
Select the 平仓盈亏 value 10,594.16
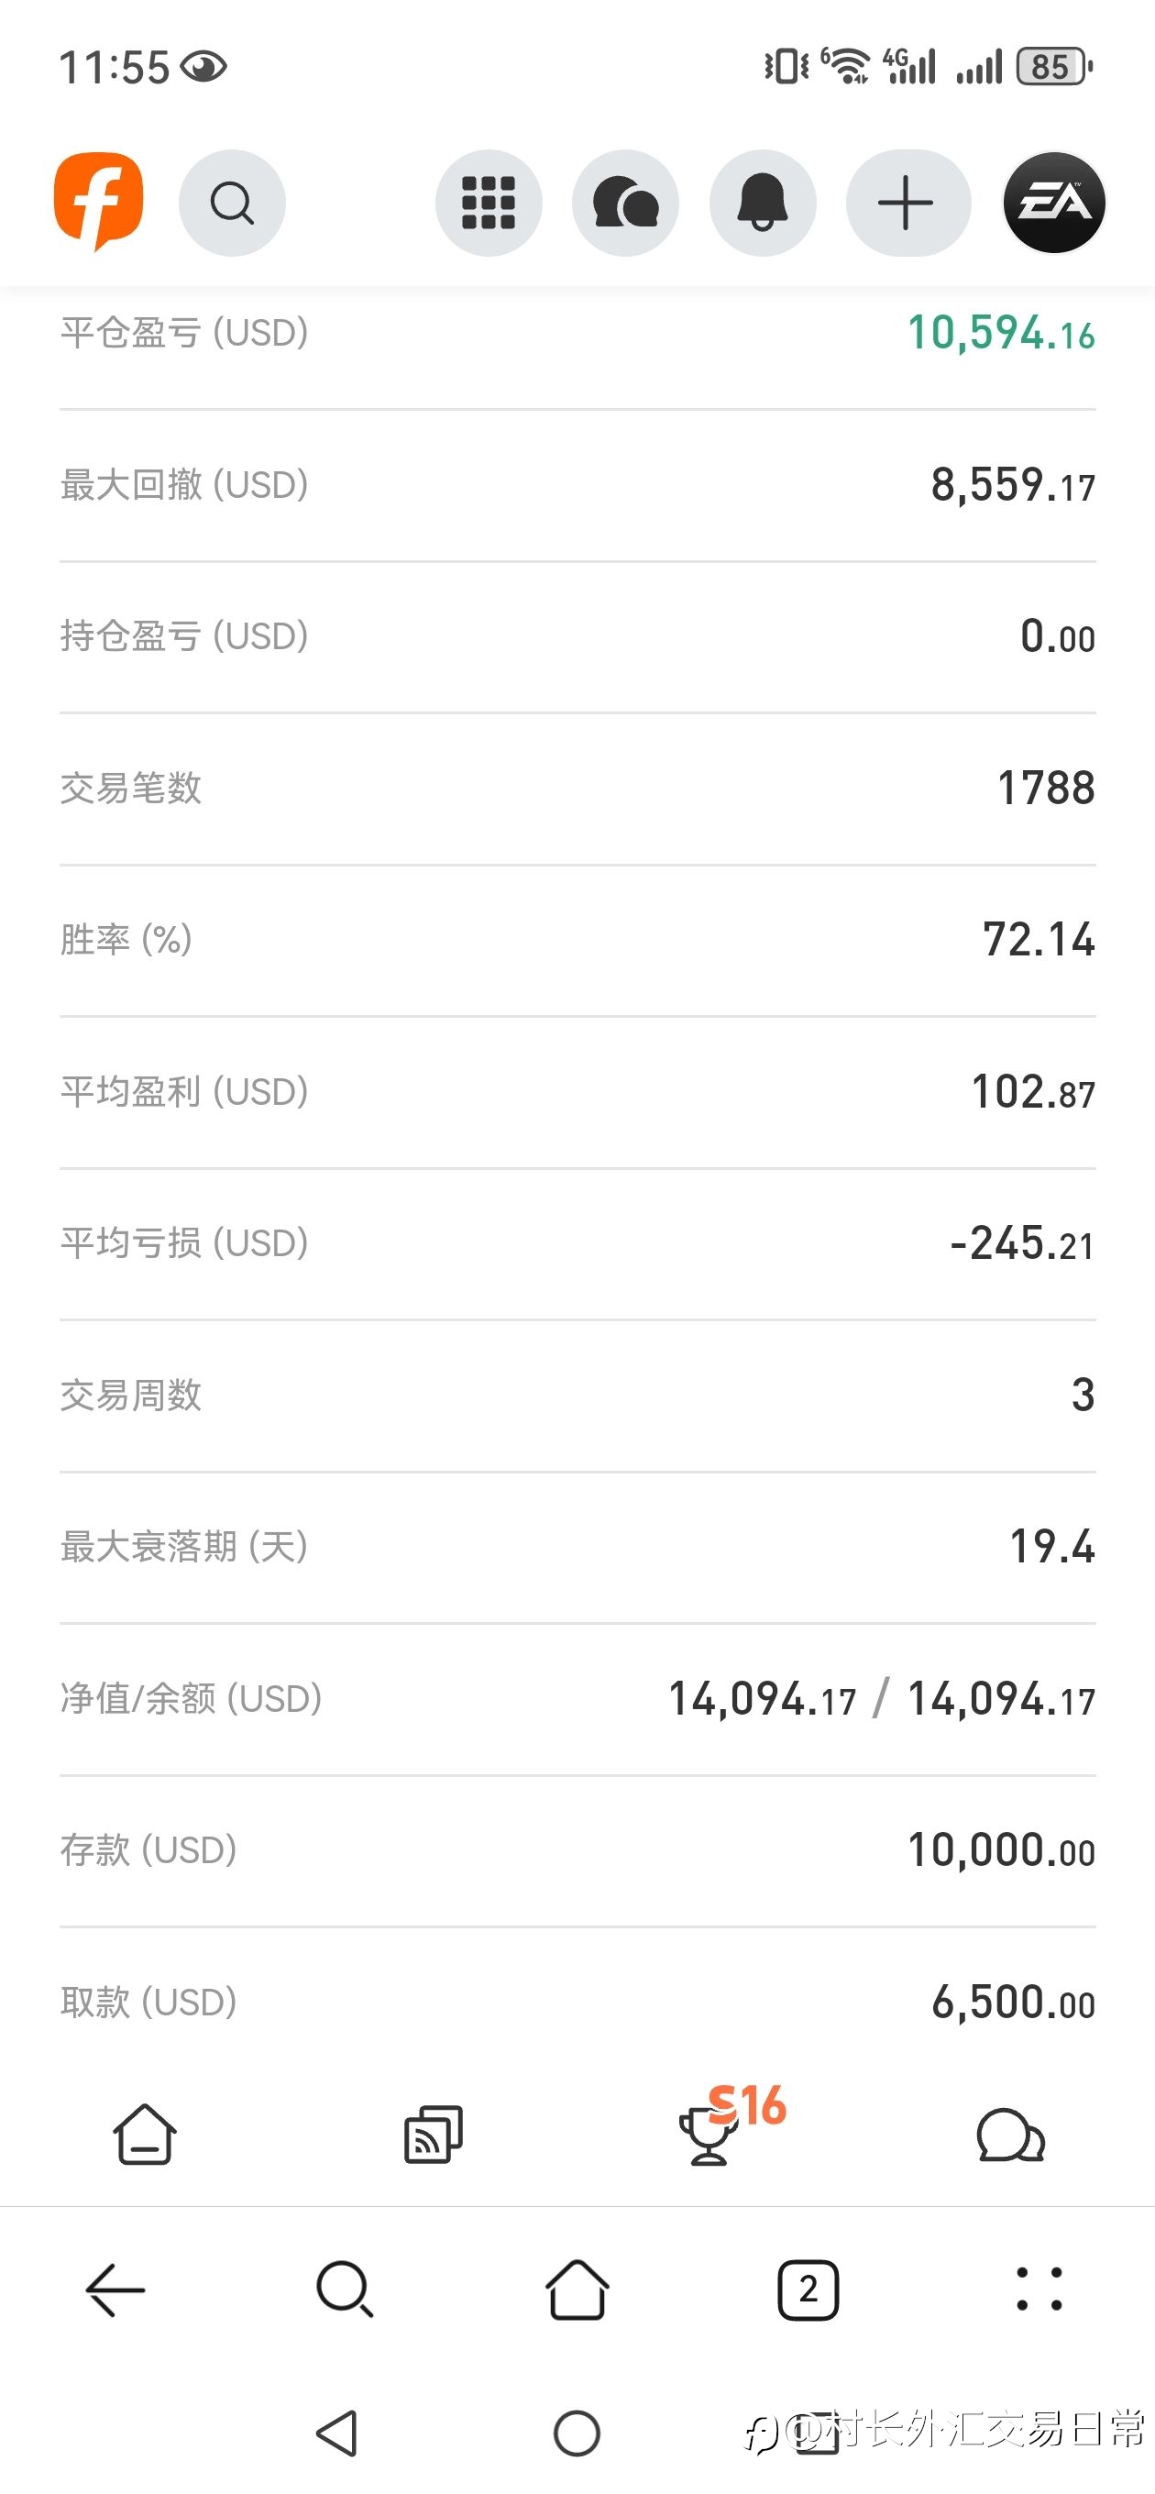click(x=1001, y=333)
